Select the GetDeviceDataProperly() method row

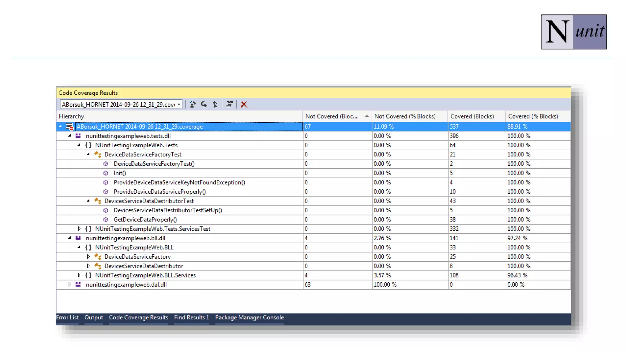(145, 220)
